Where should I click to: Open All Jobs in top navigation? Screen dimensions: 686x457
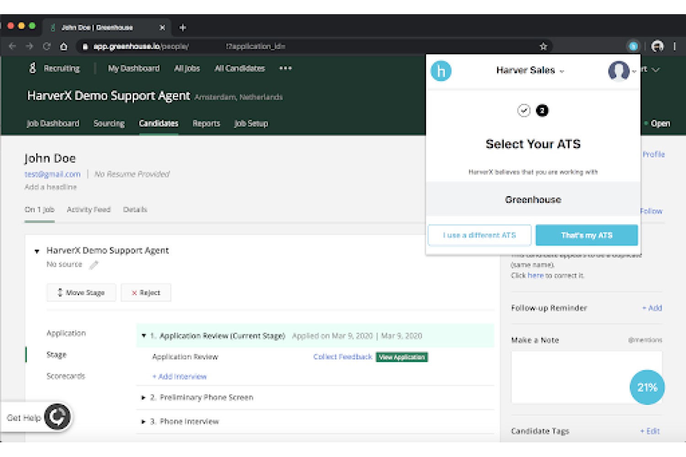click(187, 69)
